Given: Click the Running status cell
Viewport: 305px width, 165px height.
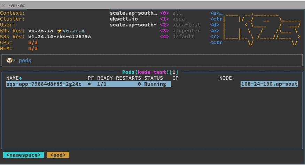Looking at the screenshot, I should pos(155,84).
